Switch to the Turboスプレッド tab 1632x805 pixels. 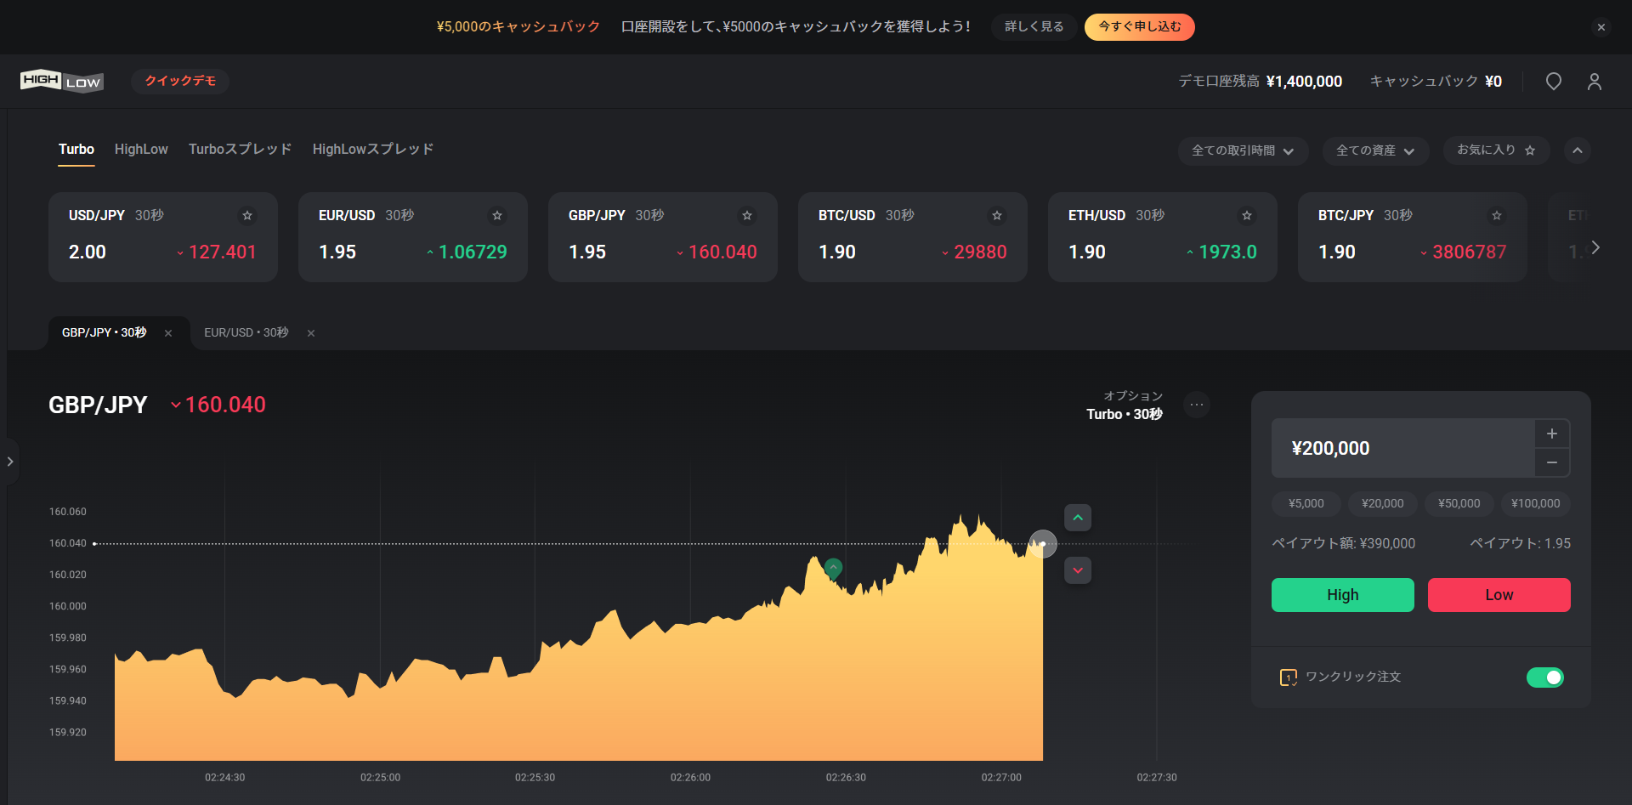(241, 150)
